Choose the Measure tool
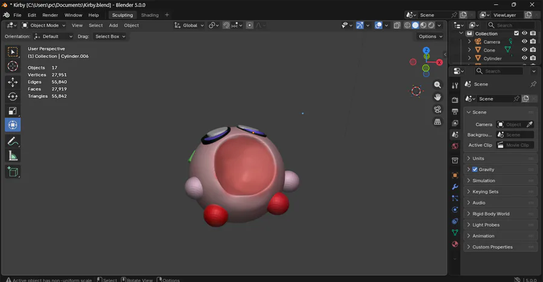Viewport: 543px width, 282px height. pyautogui.click(x=13, y=156)
